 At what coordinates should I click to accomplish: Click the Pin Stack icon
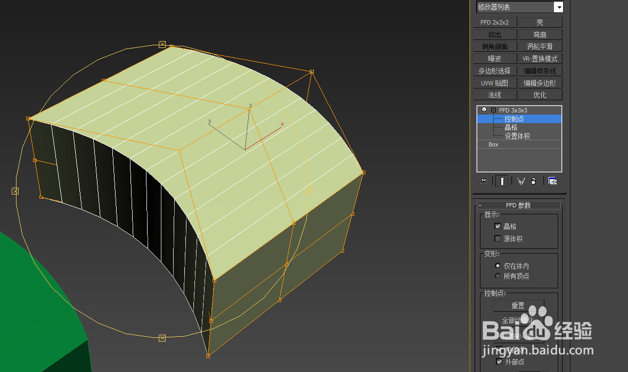[483, 181]
